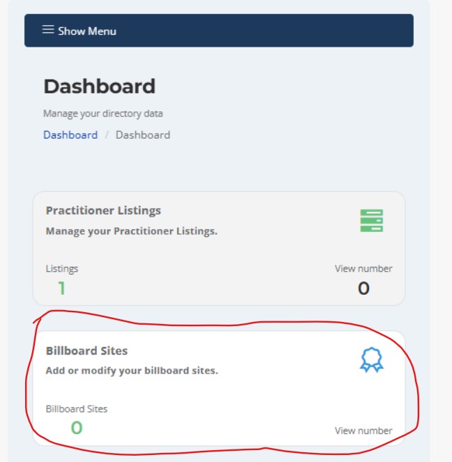Open the Billboard Sites card title
The height and width of the screenshot is (462, 452).
point(86,351)
